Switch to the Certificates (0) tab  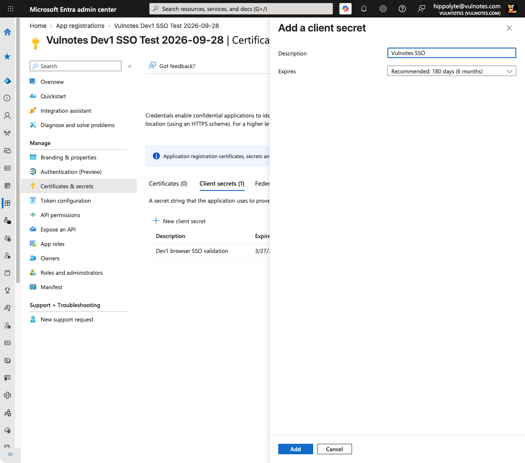click(168, 183)
